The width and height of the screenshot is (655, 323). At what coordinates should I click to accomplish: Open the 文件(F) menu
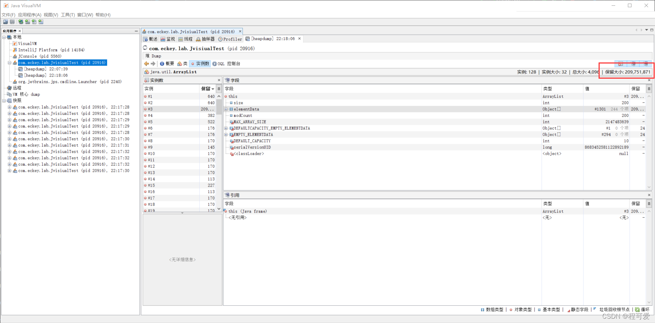pos(8,15)
